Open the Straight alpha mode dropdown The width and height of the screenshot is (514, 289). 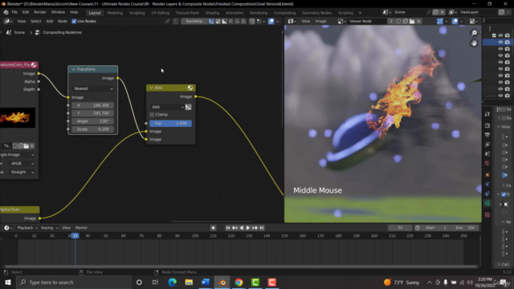(x=22, y=172)
